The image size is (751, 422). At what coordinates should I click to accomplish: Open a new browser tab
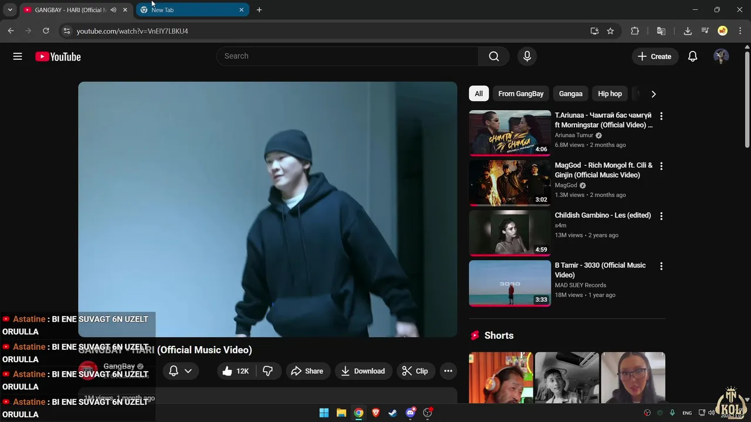tap(259, 10)
